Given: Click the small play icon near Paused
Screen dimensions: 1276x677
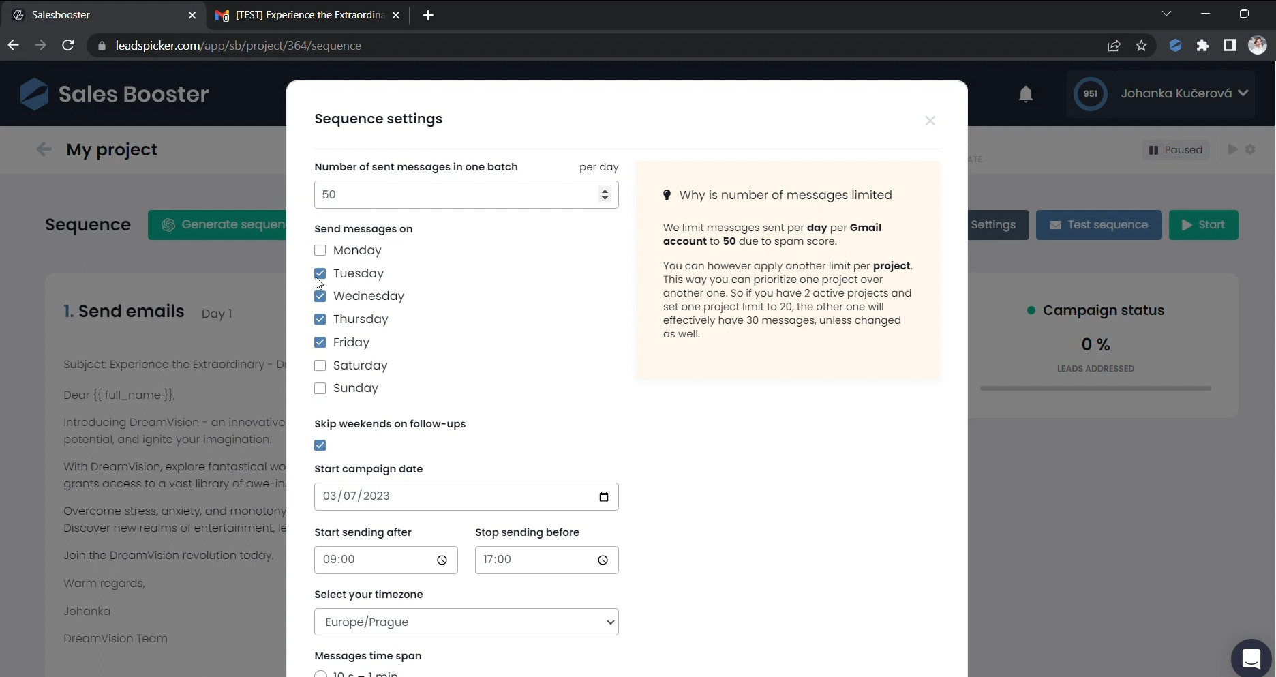Looking at the screenshot, I should tap(1232, 149).
